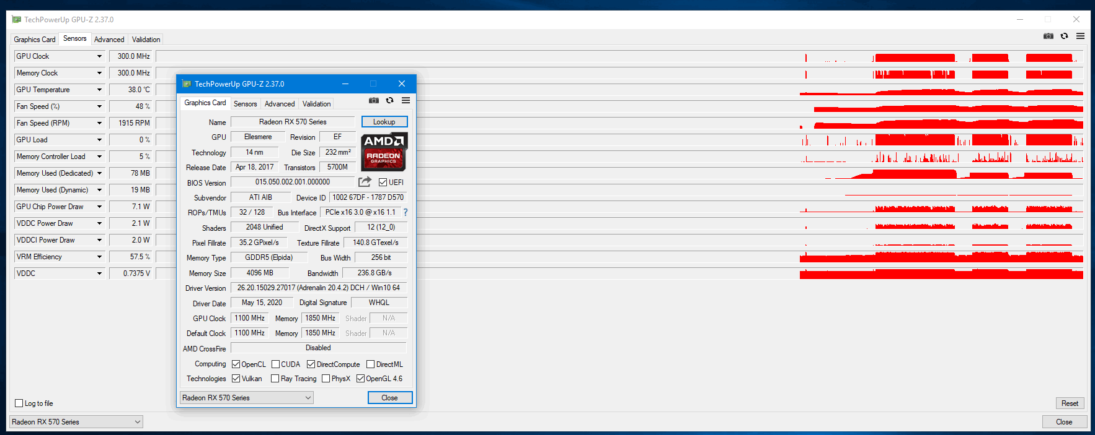The width and height of the screenshot is (1095, 435).
Task: Open Memory Used (Dynamic) dropdown arrow
Action: [x=99, y=190]
